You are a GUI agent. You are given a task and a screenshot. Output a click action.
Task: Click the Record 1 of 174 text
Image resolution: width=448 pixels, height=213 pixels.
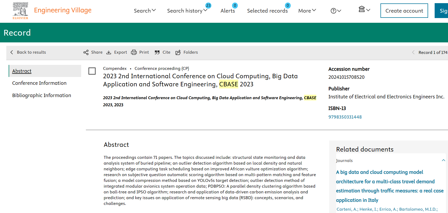(433, 52)
